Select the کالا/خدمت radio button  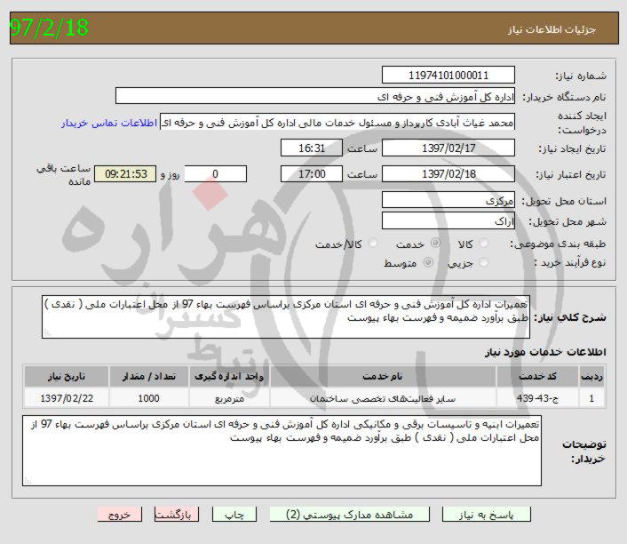point(373,243)
